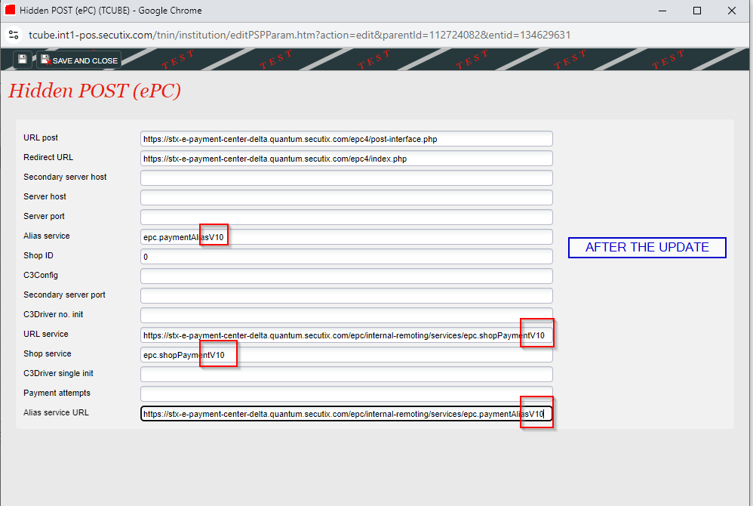Select the C3Config input field
Screen dimensions: 753x506
346,276
